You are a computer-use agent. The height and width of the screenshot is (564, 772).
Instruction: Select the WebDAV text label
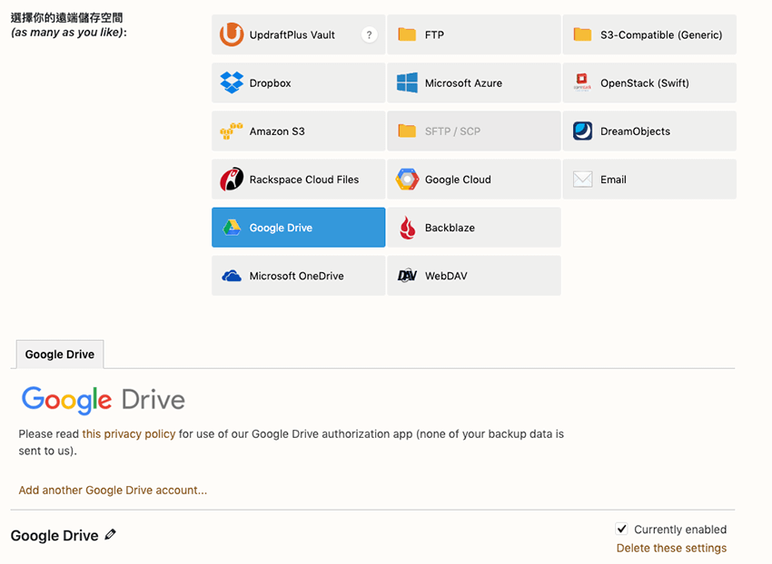(x=446, y=276)
